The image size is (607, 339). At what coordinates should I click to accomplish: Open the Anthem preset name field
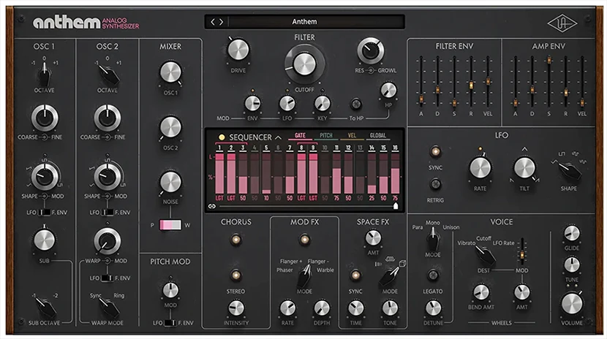[304, 22]
